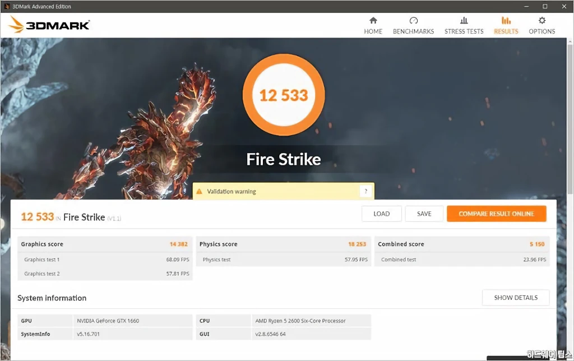Select the Graphics test 1 row label

pyautogui.click(x=41, y=260)
